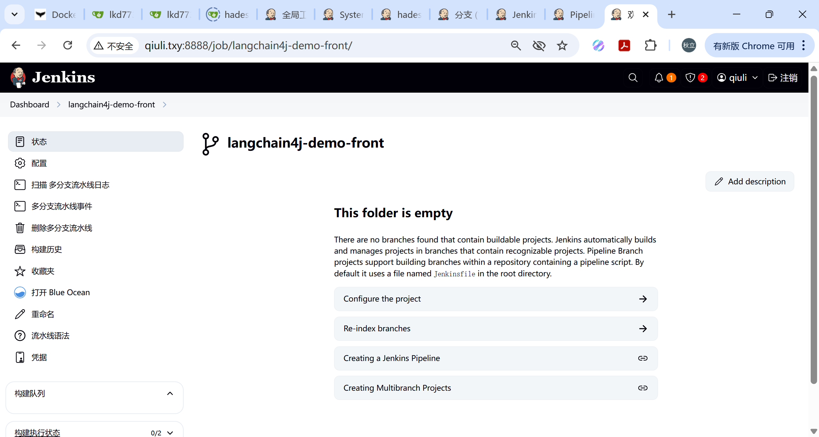Click the browser address bar URL
The height and width of the screenshot is (437, 819).
pos(248,46)
